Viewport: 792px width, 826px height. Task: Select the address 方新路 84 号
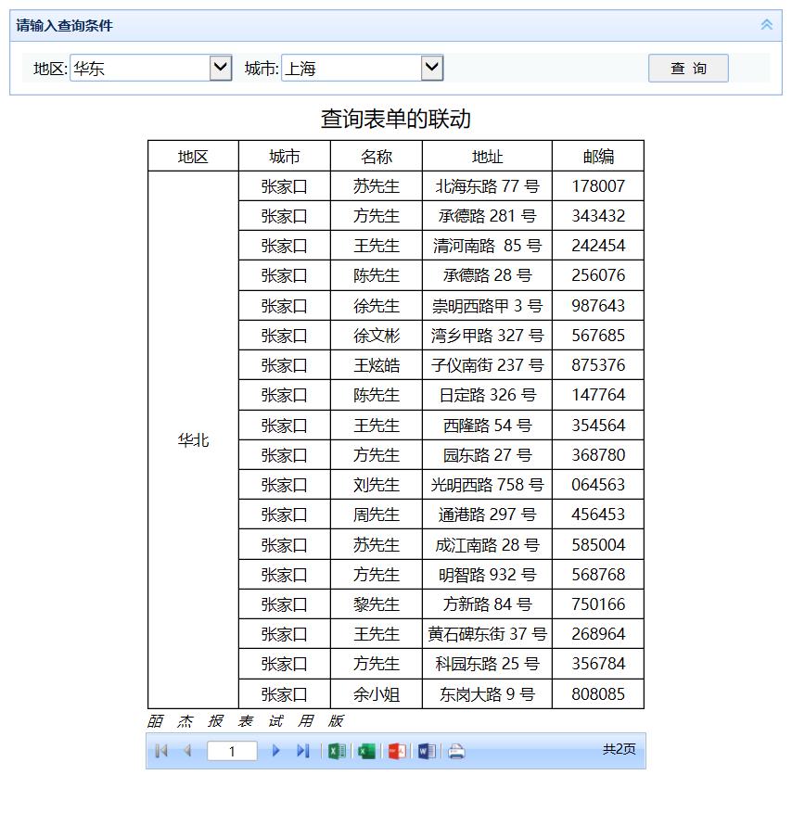coord(487,604)
